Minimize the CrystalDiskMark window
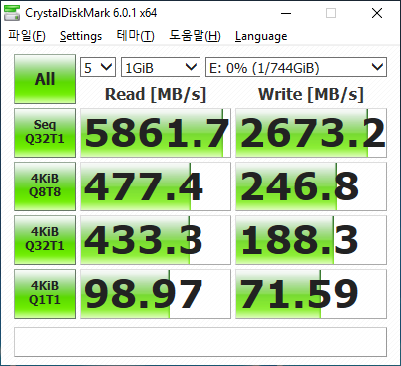401x366 pixels. [286, 13]
